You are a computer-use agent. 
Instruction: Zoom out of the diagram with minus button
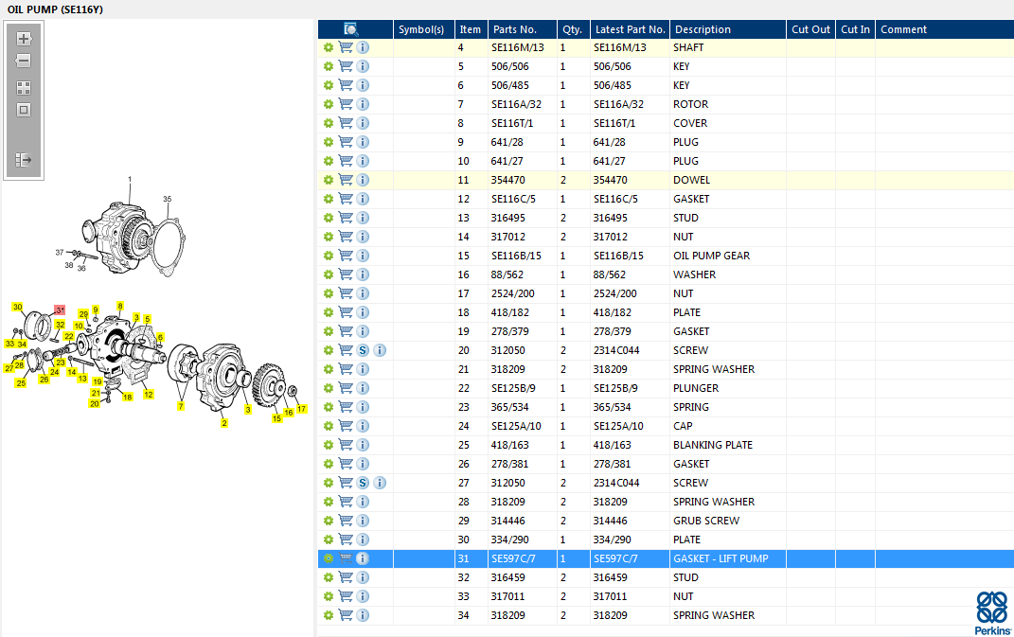pyautogui.click(x=24, y=61)
